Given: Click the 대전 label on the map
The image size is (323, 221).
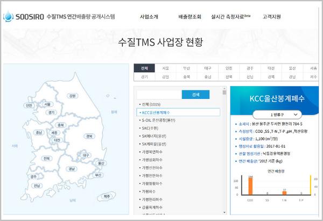Looking at the screenshot, I should [x=57, y=140].
